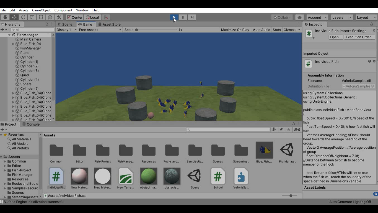Select the Move tool

coord(14,17)
